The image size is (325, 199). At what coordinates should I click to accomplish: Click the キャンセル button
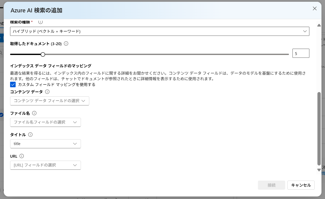click(301, 185)
